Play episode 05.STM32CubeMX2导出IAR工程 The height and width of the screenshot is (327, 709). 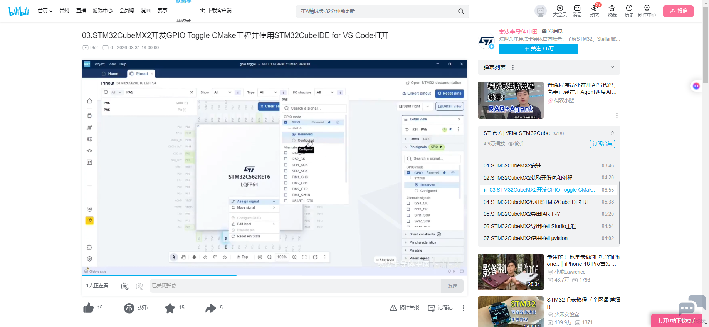pos(549,214)
